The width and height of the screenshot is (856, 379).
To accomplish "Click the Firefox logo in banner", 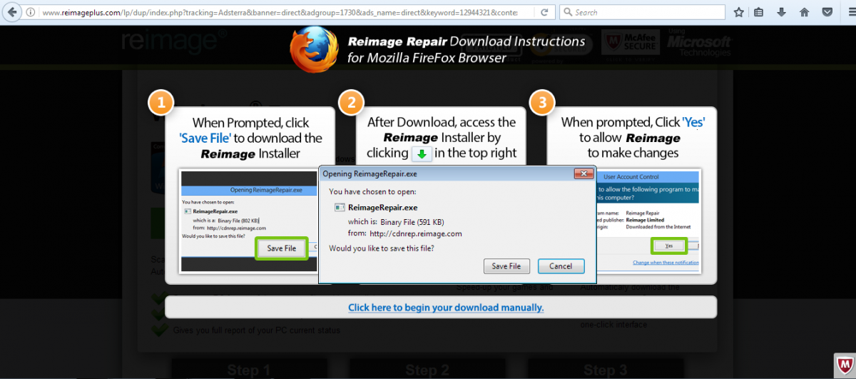I will 315,49.
